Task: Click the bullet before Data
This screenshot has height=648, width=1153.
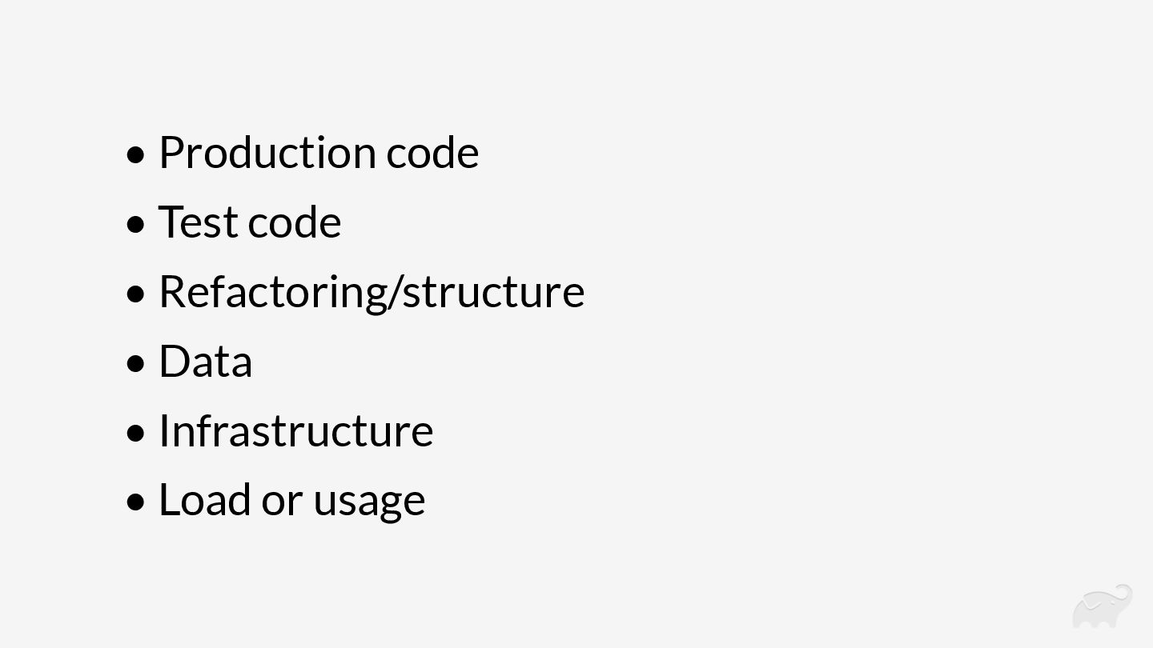Action: point(137,363)
